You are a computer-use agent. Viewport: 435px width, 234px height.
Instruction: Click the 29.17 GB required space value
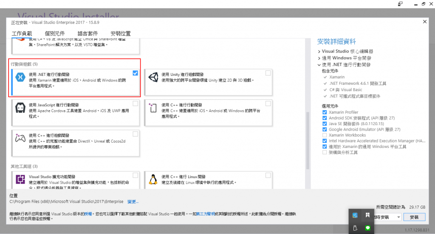[x=417, y=207]
